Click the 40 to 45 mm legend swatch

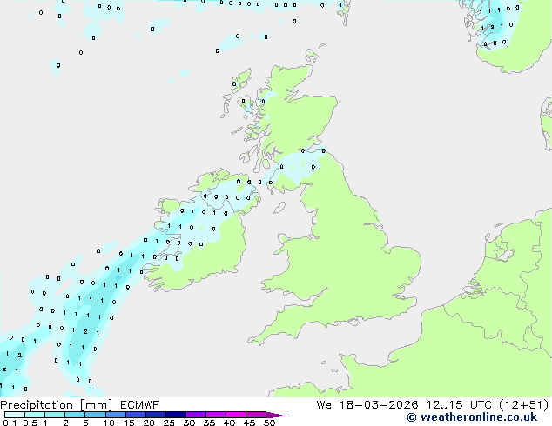coord(236,415)
